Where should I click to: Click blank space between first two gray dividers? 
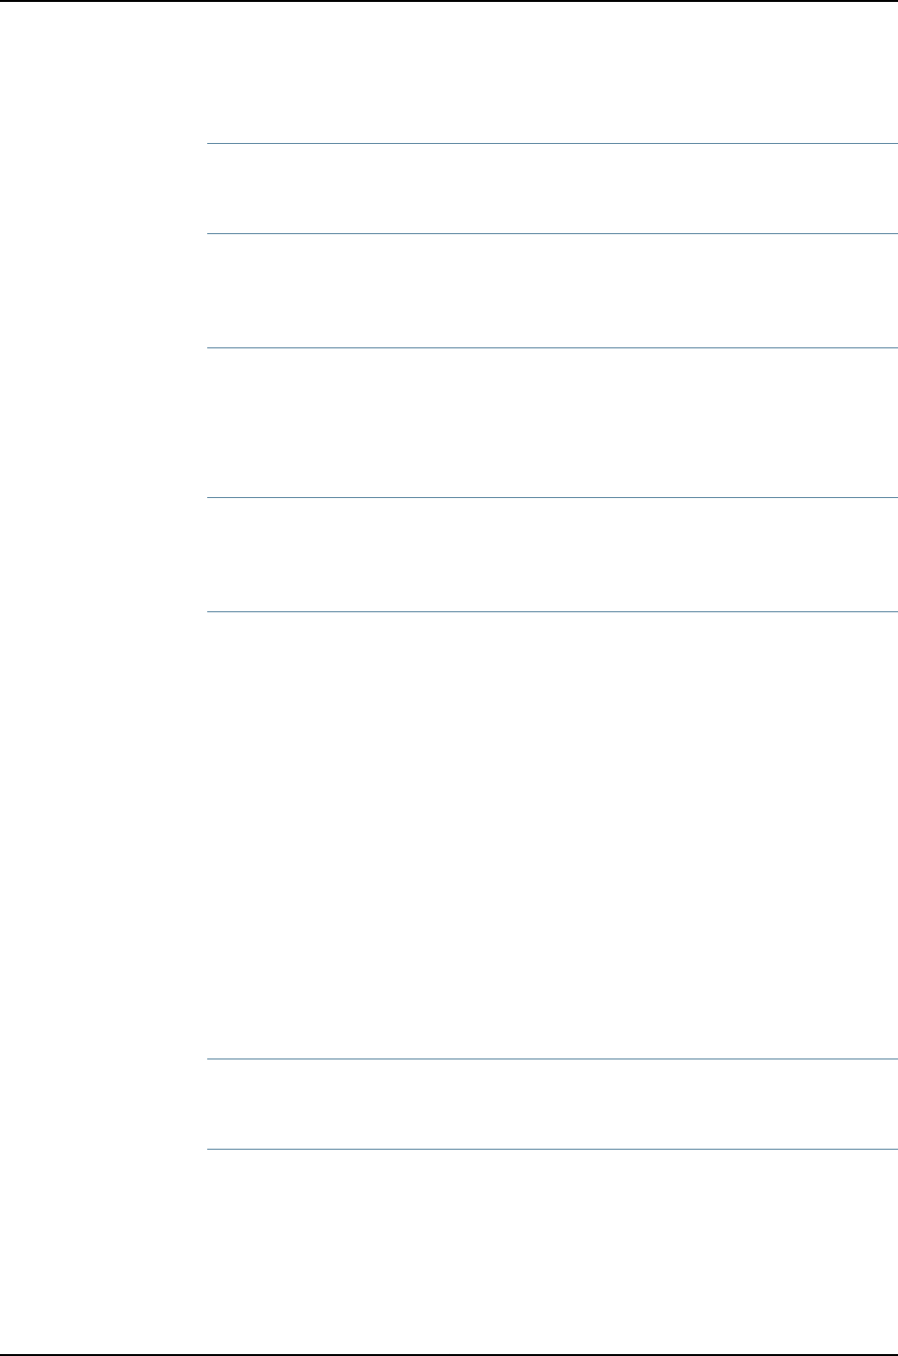click(553, 189)
